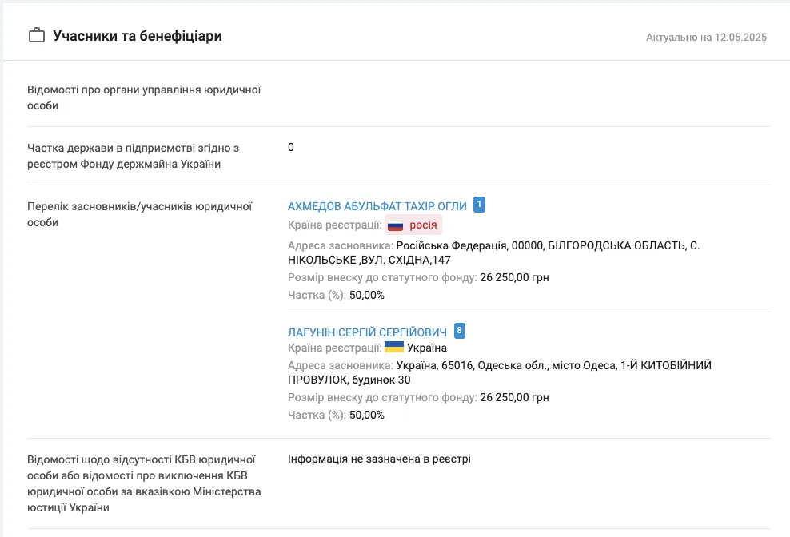Click Частка держави в підприємстві label

click(x=133, y=156)
